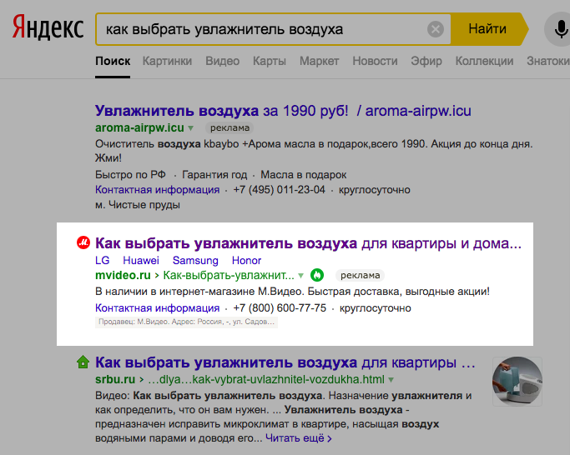The width and height of the screenshot is (570, 455).
Task: Switch to the Знатоки tab
Action: click(x=548, y=61)
